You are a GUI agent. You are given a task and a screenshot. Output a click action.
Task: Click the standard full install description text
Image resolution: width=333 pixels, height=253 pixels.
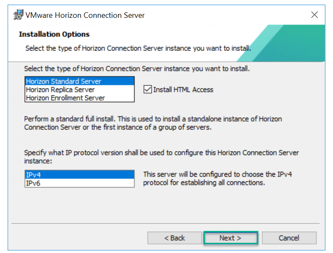tap(153, 123)
